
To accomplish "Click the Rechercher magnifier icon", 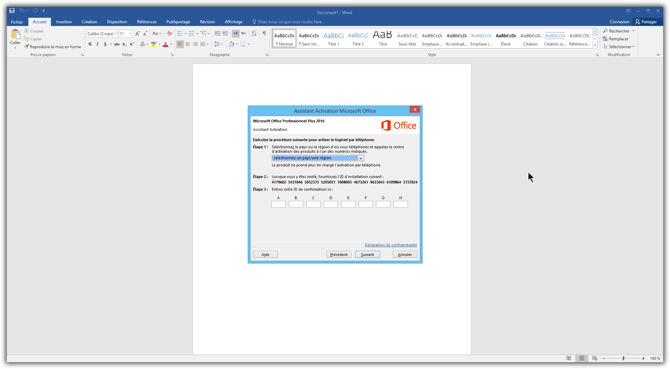I will (605, 31).
